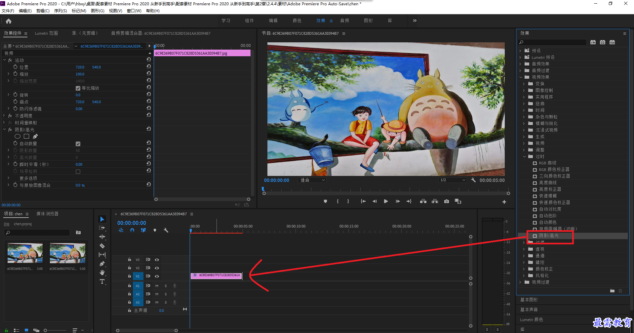Step back one frame

tap(375, 201)
